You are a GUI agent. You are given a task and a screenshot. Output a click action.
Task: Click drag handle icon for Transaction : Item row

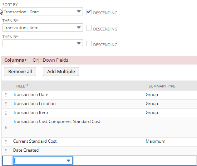pyautogui.click(x=6, y=113)
